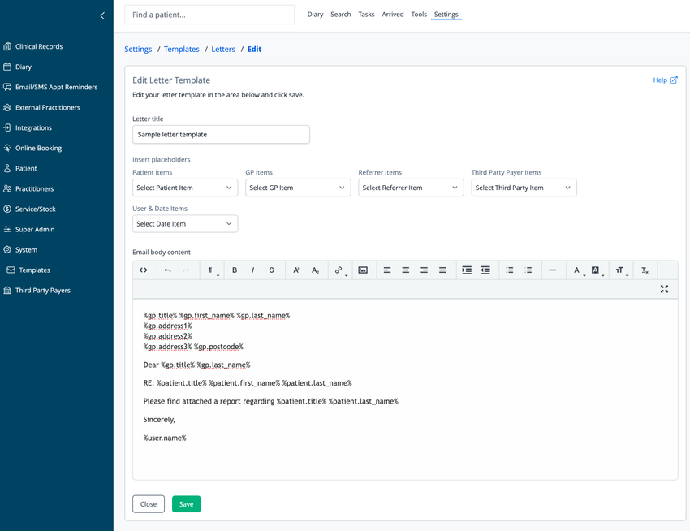Open Select Date Item dropdown
Screen dimensions: 690x531
point(185,223)
